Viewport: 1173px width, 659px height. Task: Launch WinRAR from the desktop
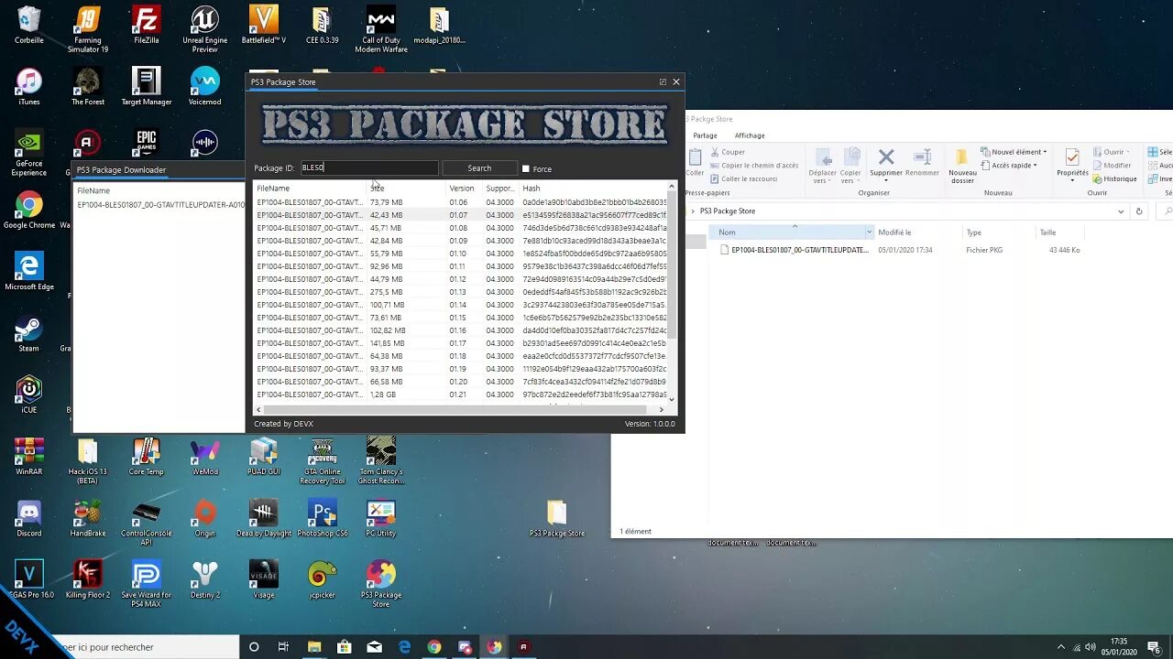coord(29,458)
